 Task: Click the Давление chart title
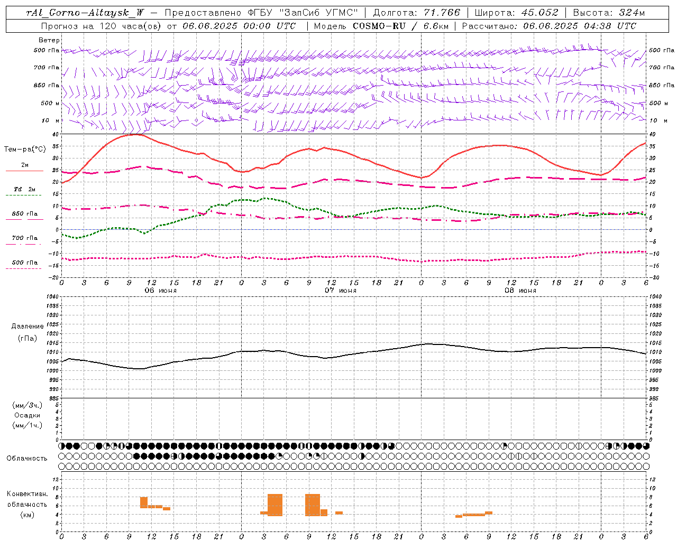pyautogui.click(x=28, y=327)
